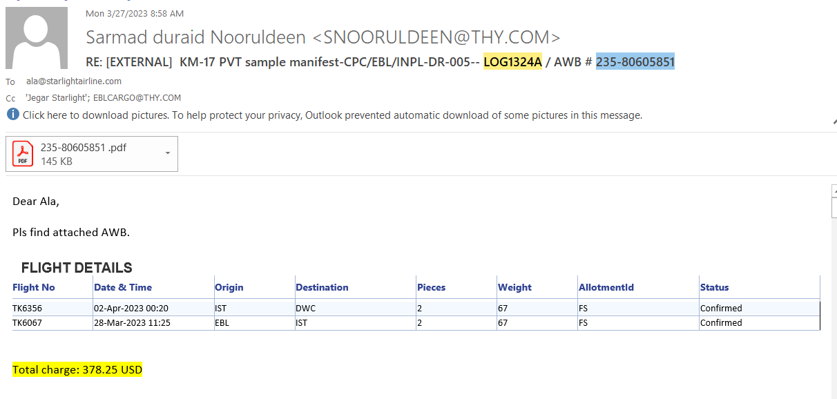Click the blue info icon beside the pictures notice

click(x=13, y=115)
